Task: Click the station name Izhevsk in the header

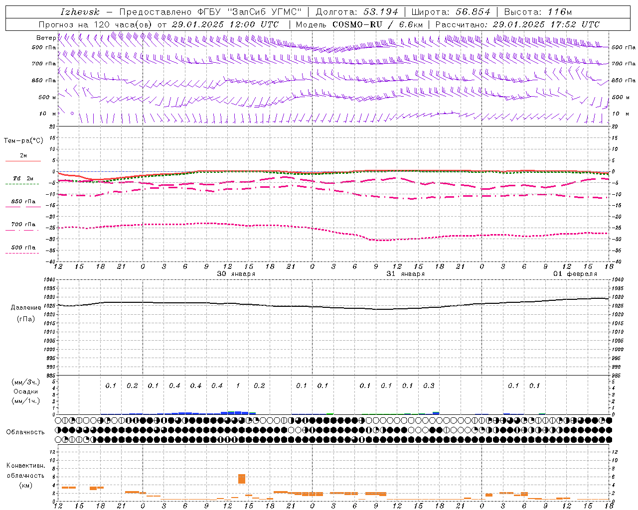Action: 80,12
